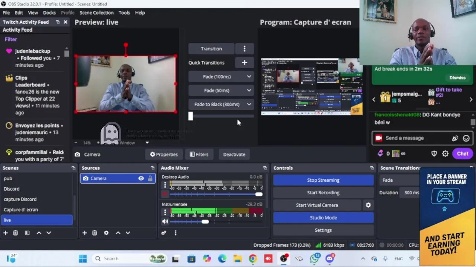Delete the selected source with the trash icon
Viewport: 476px width, 267px height.
tap(94, 233)
